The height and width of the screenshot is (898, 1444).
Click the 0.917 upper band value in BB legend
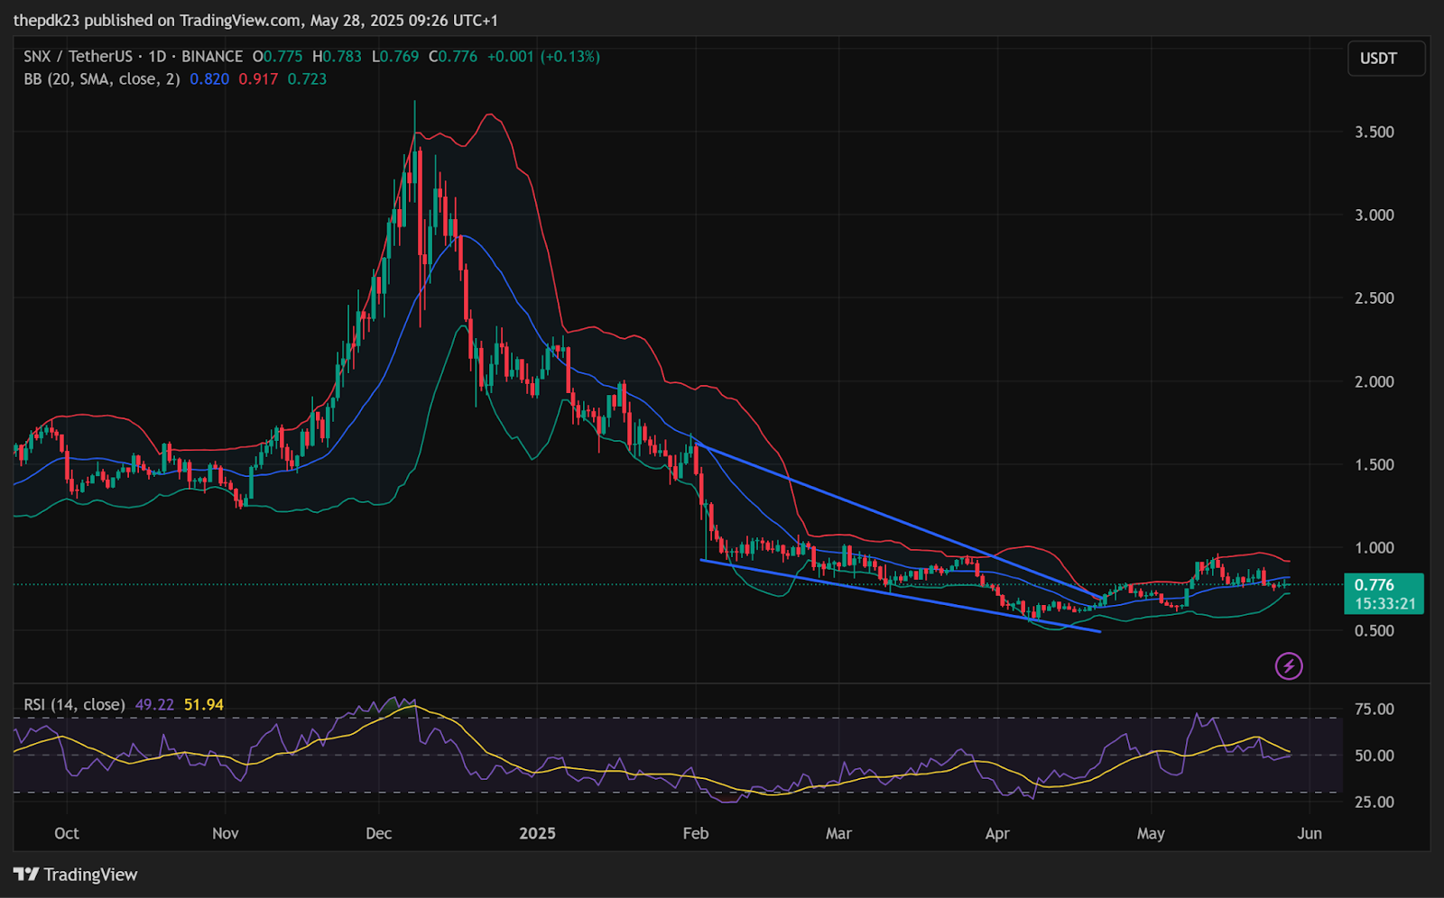click(x=258, y=79)
